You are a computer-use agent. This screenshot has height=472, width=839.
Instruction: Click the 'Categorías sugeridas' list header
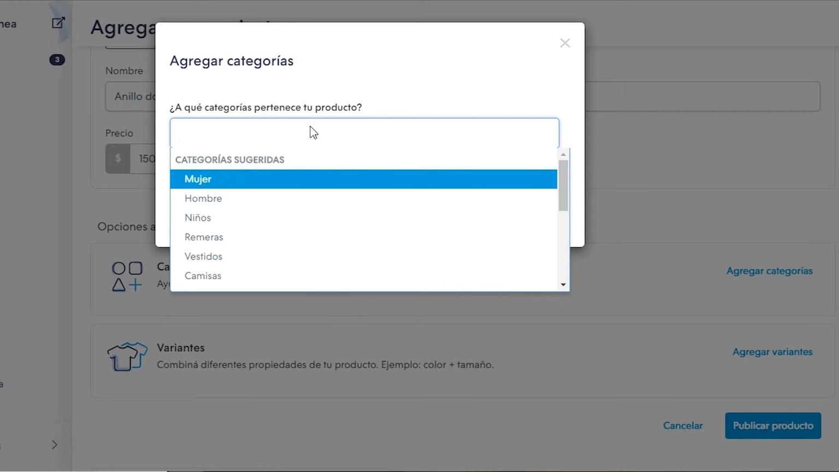coord(230,160)
